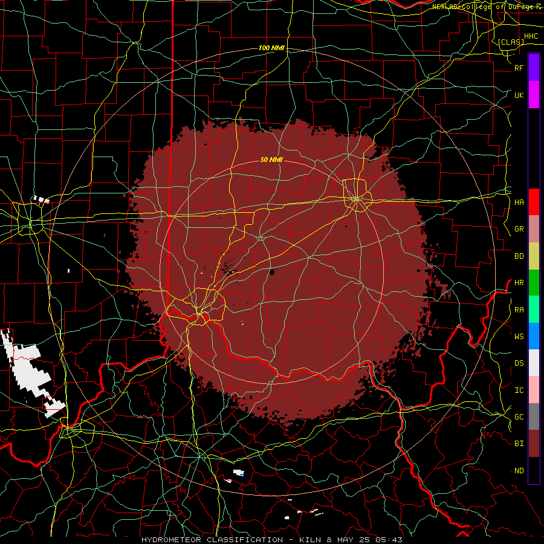
Task: Click the black hole inside the biological echo
Action: 271,271
